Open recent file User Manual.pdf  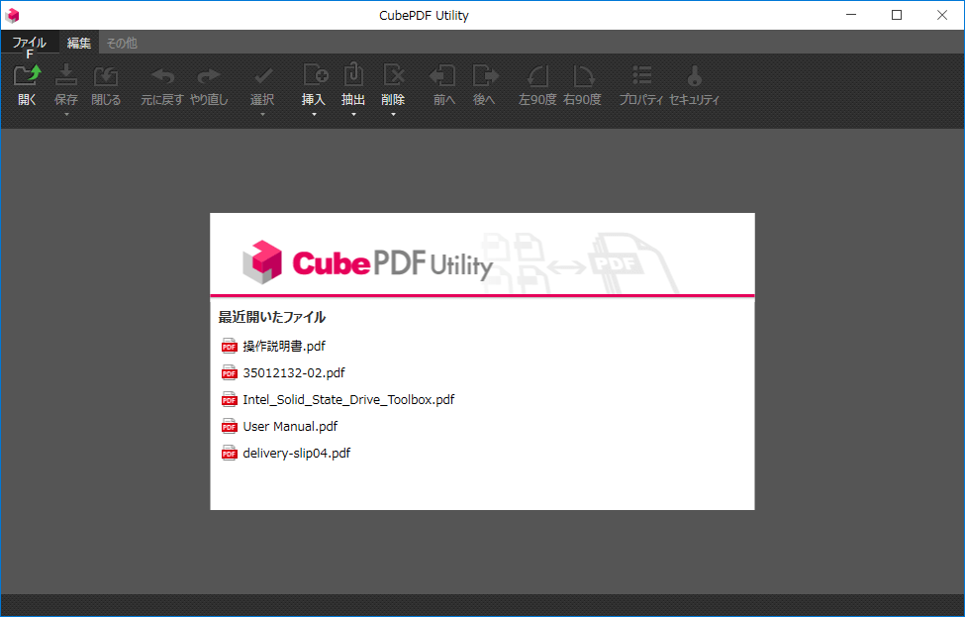pyautogui.click(x=290, y=426)
